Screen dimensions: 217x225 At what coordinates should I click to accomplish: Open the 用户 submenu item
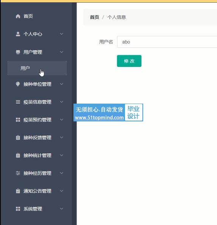point(37,68)
